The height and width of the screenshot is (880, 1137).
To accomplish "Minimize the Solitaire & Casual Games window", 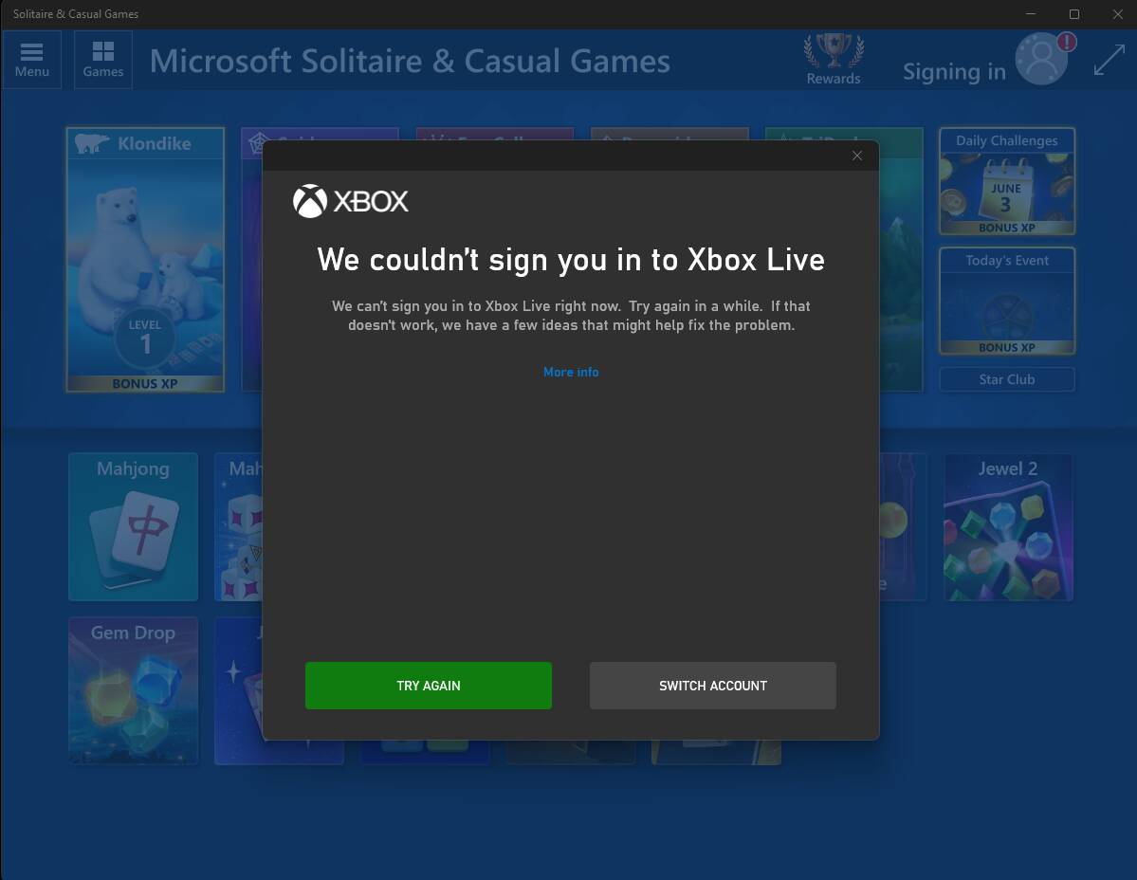I will (1031, 14).
